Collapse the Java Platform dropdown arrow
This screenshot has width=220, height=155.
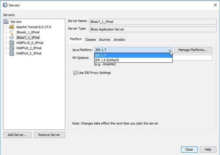pyautogui.click(x=170, y=50)
